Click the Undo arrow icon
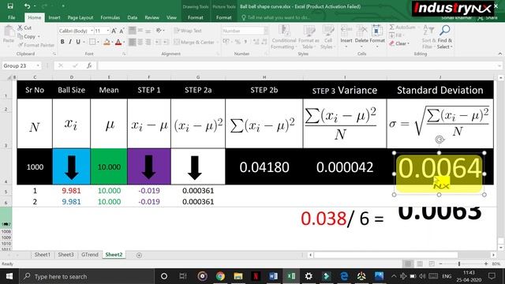Screen dimensions: 505x284 click(27, 6)
